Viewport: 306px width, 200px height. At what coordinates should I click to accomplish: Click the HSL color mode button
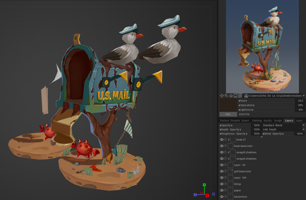228,114
